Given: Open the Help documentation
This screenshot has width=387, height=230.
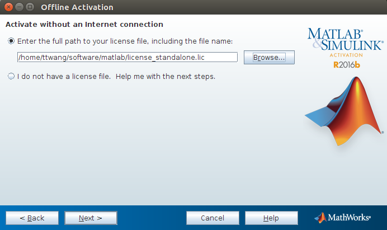Looking at the screenshot, I should (x=271, y=218).
